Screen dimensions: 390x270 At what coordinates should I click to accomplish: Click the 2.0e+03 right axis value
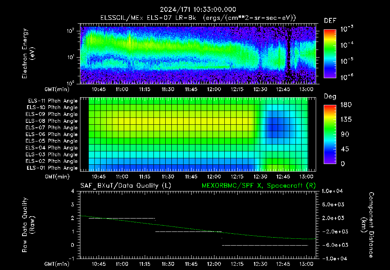click(333, 218)
